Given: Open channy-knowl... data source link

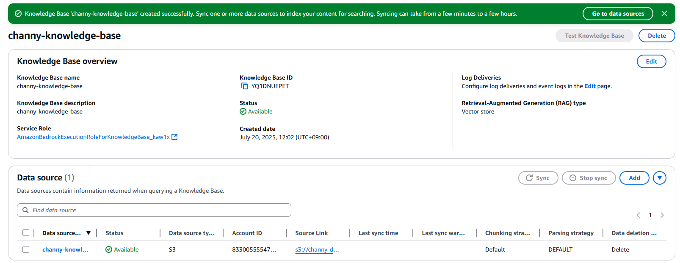Looking at the screenshot, I should click(65, 249).
